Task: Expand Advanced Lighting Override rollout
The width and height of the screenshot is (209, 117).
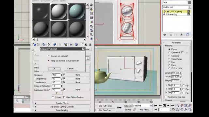Action: point(62,107)
